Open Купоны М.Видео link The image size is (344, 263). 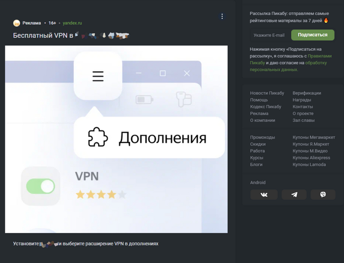[310, 151]
